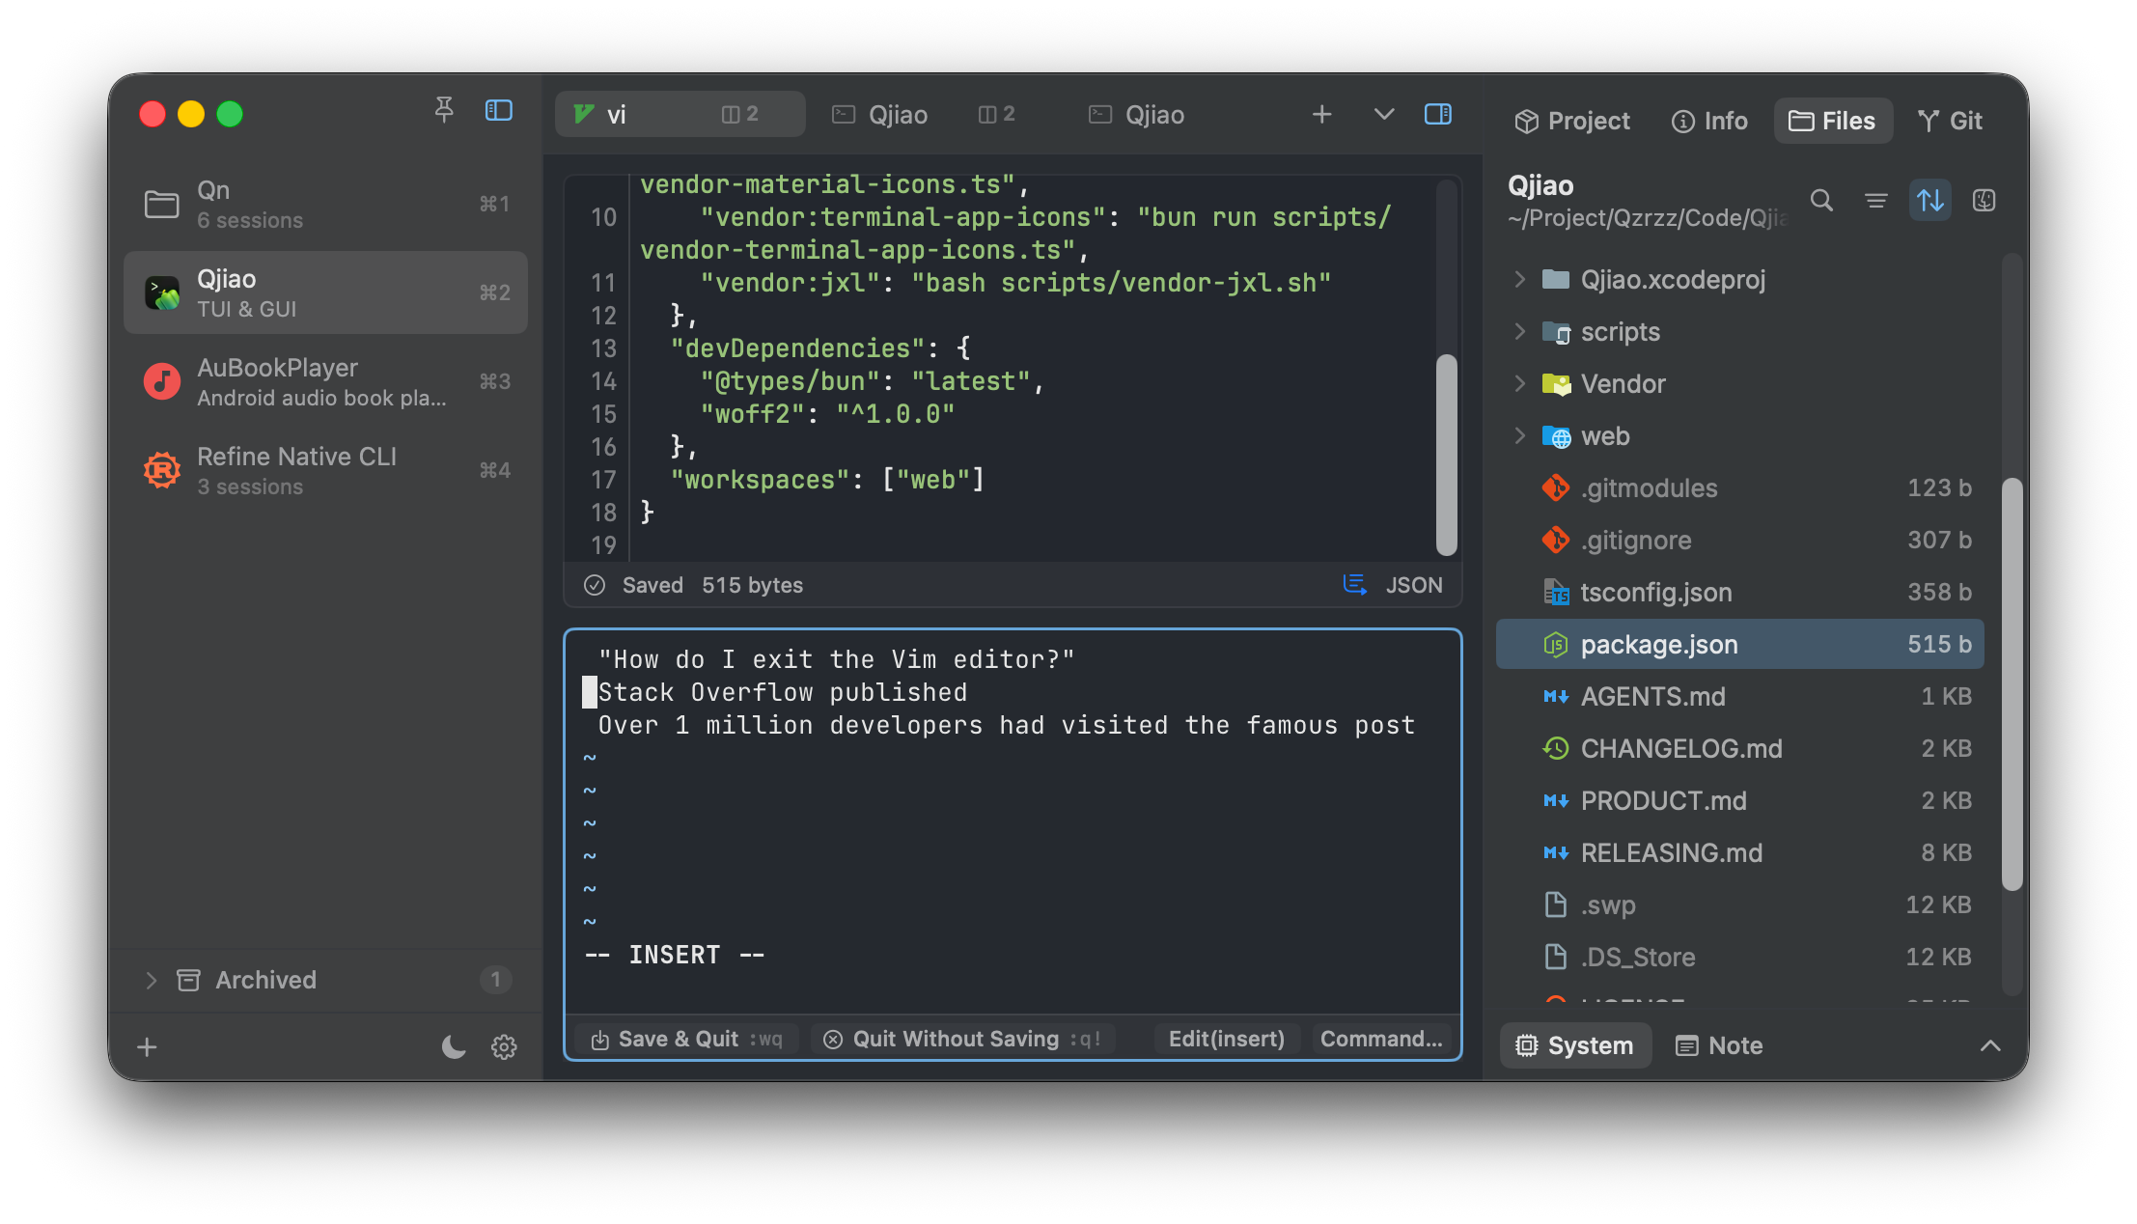Click the pin icon in the sidebar header
The width and height of the screenshot is (2137, 1224).
click(x=444, y=111)
